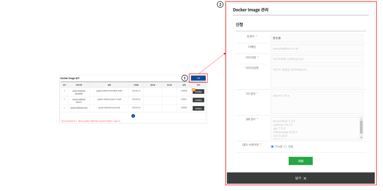Click 질의응답 button for tensorflow row
This screenshot has height=191, width=383.
(x=198, y=92)
